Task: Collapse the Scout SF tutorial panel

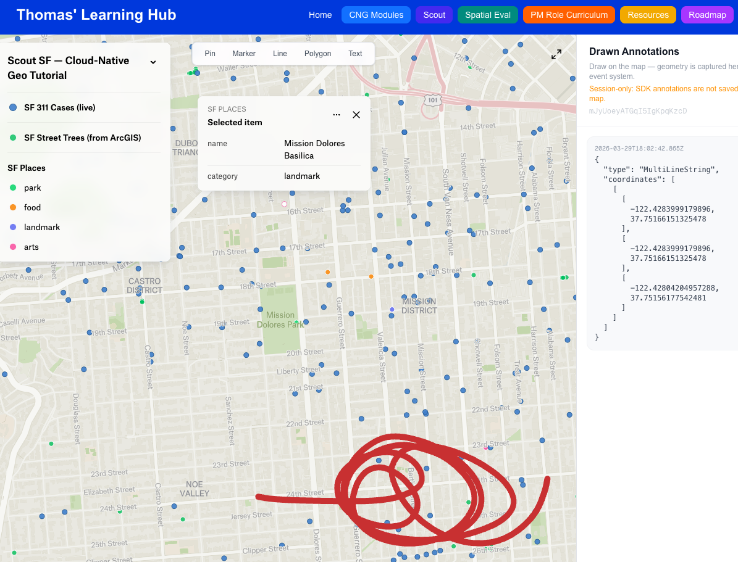Action: pyautogui.click(x=153, y=63)
